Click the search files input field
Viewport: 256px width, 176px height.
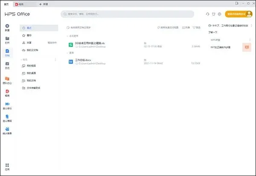click(x=127, y=14)
